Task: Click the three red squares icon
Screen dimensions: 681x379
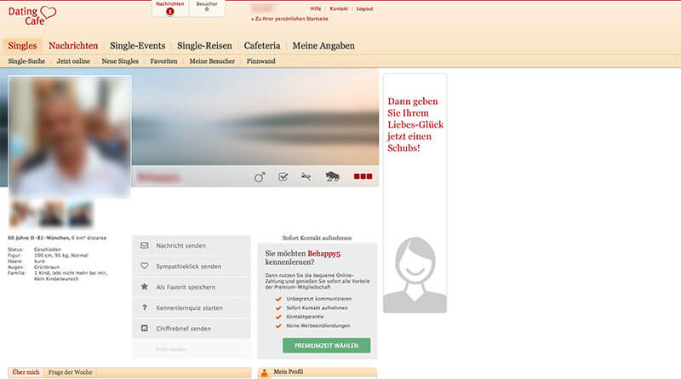Action: (363, 177)
